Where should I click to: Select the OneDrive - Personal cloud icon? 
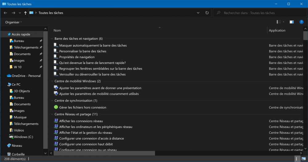coord(9,76)
